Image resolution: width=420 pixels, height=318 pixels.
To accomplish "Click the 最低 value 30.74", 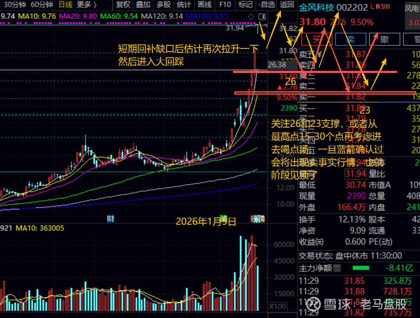I will pyautogui.click(x=356, y=185).
